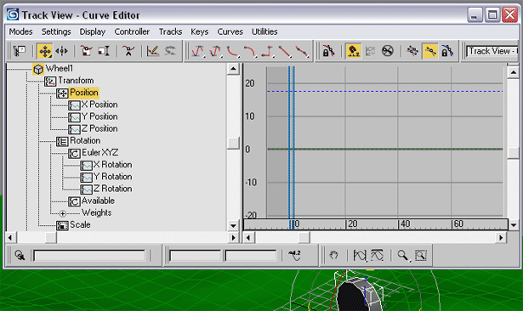Image resolution: width=523 pixels, height=311 pixels.
Task: Toggle Show All Tangents
Action: point(412,51)
